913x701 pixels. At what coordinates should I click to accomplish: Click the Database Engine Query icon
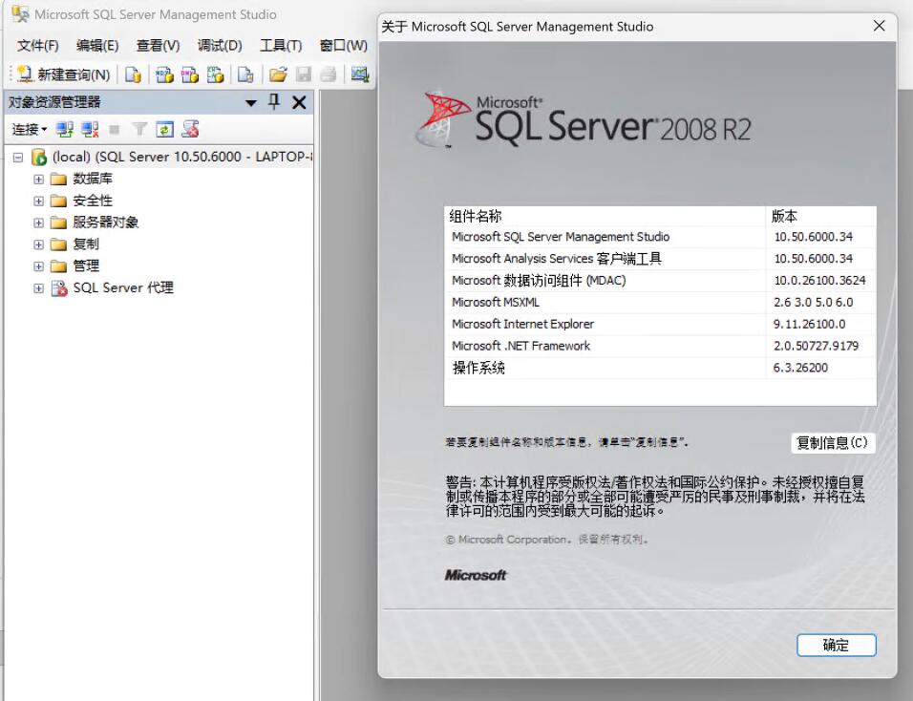134,74
